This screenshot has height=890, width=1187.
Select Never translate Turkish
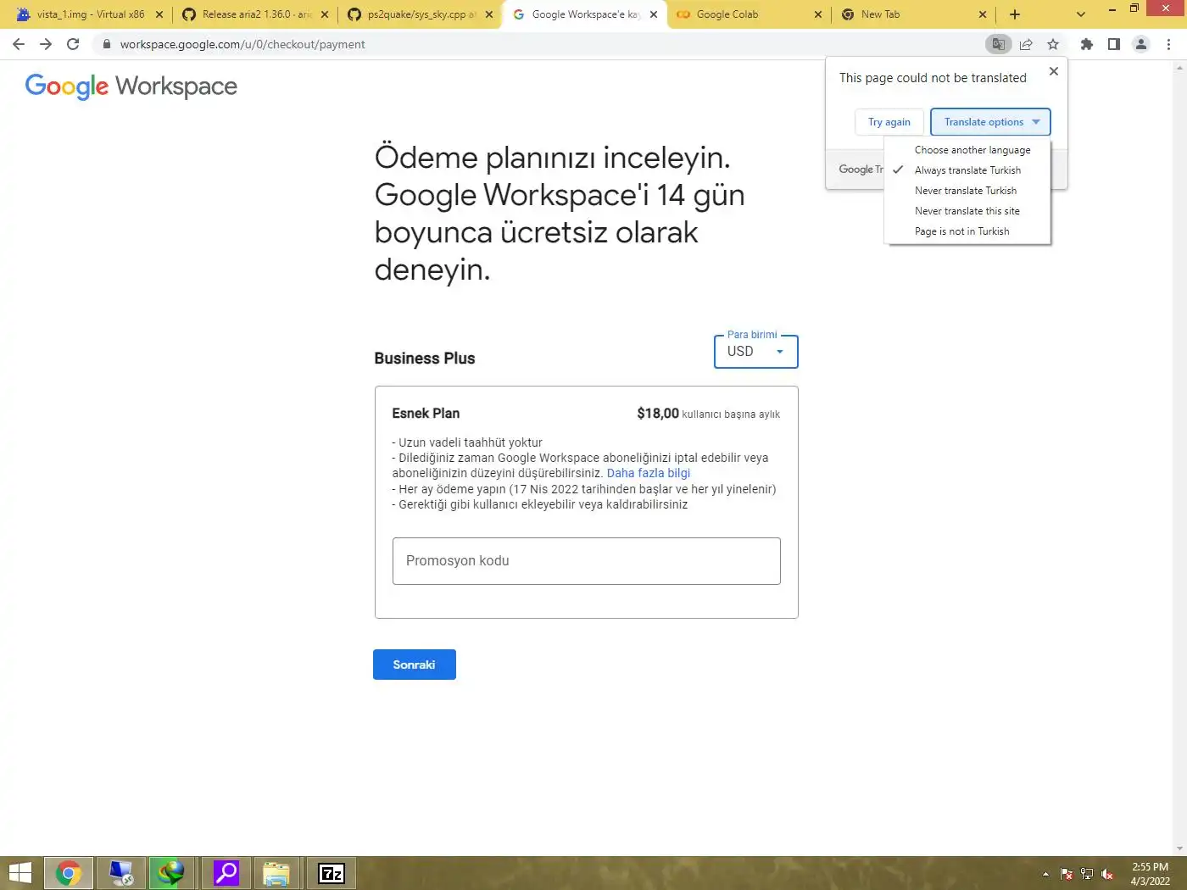pyautogui.click(x=967, y=191)
